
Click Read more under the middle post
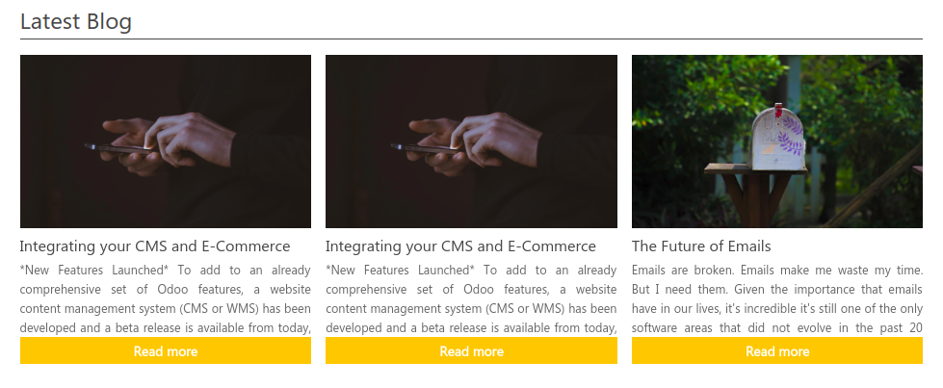coord(472,350)
